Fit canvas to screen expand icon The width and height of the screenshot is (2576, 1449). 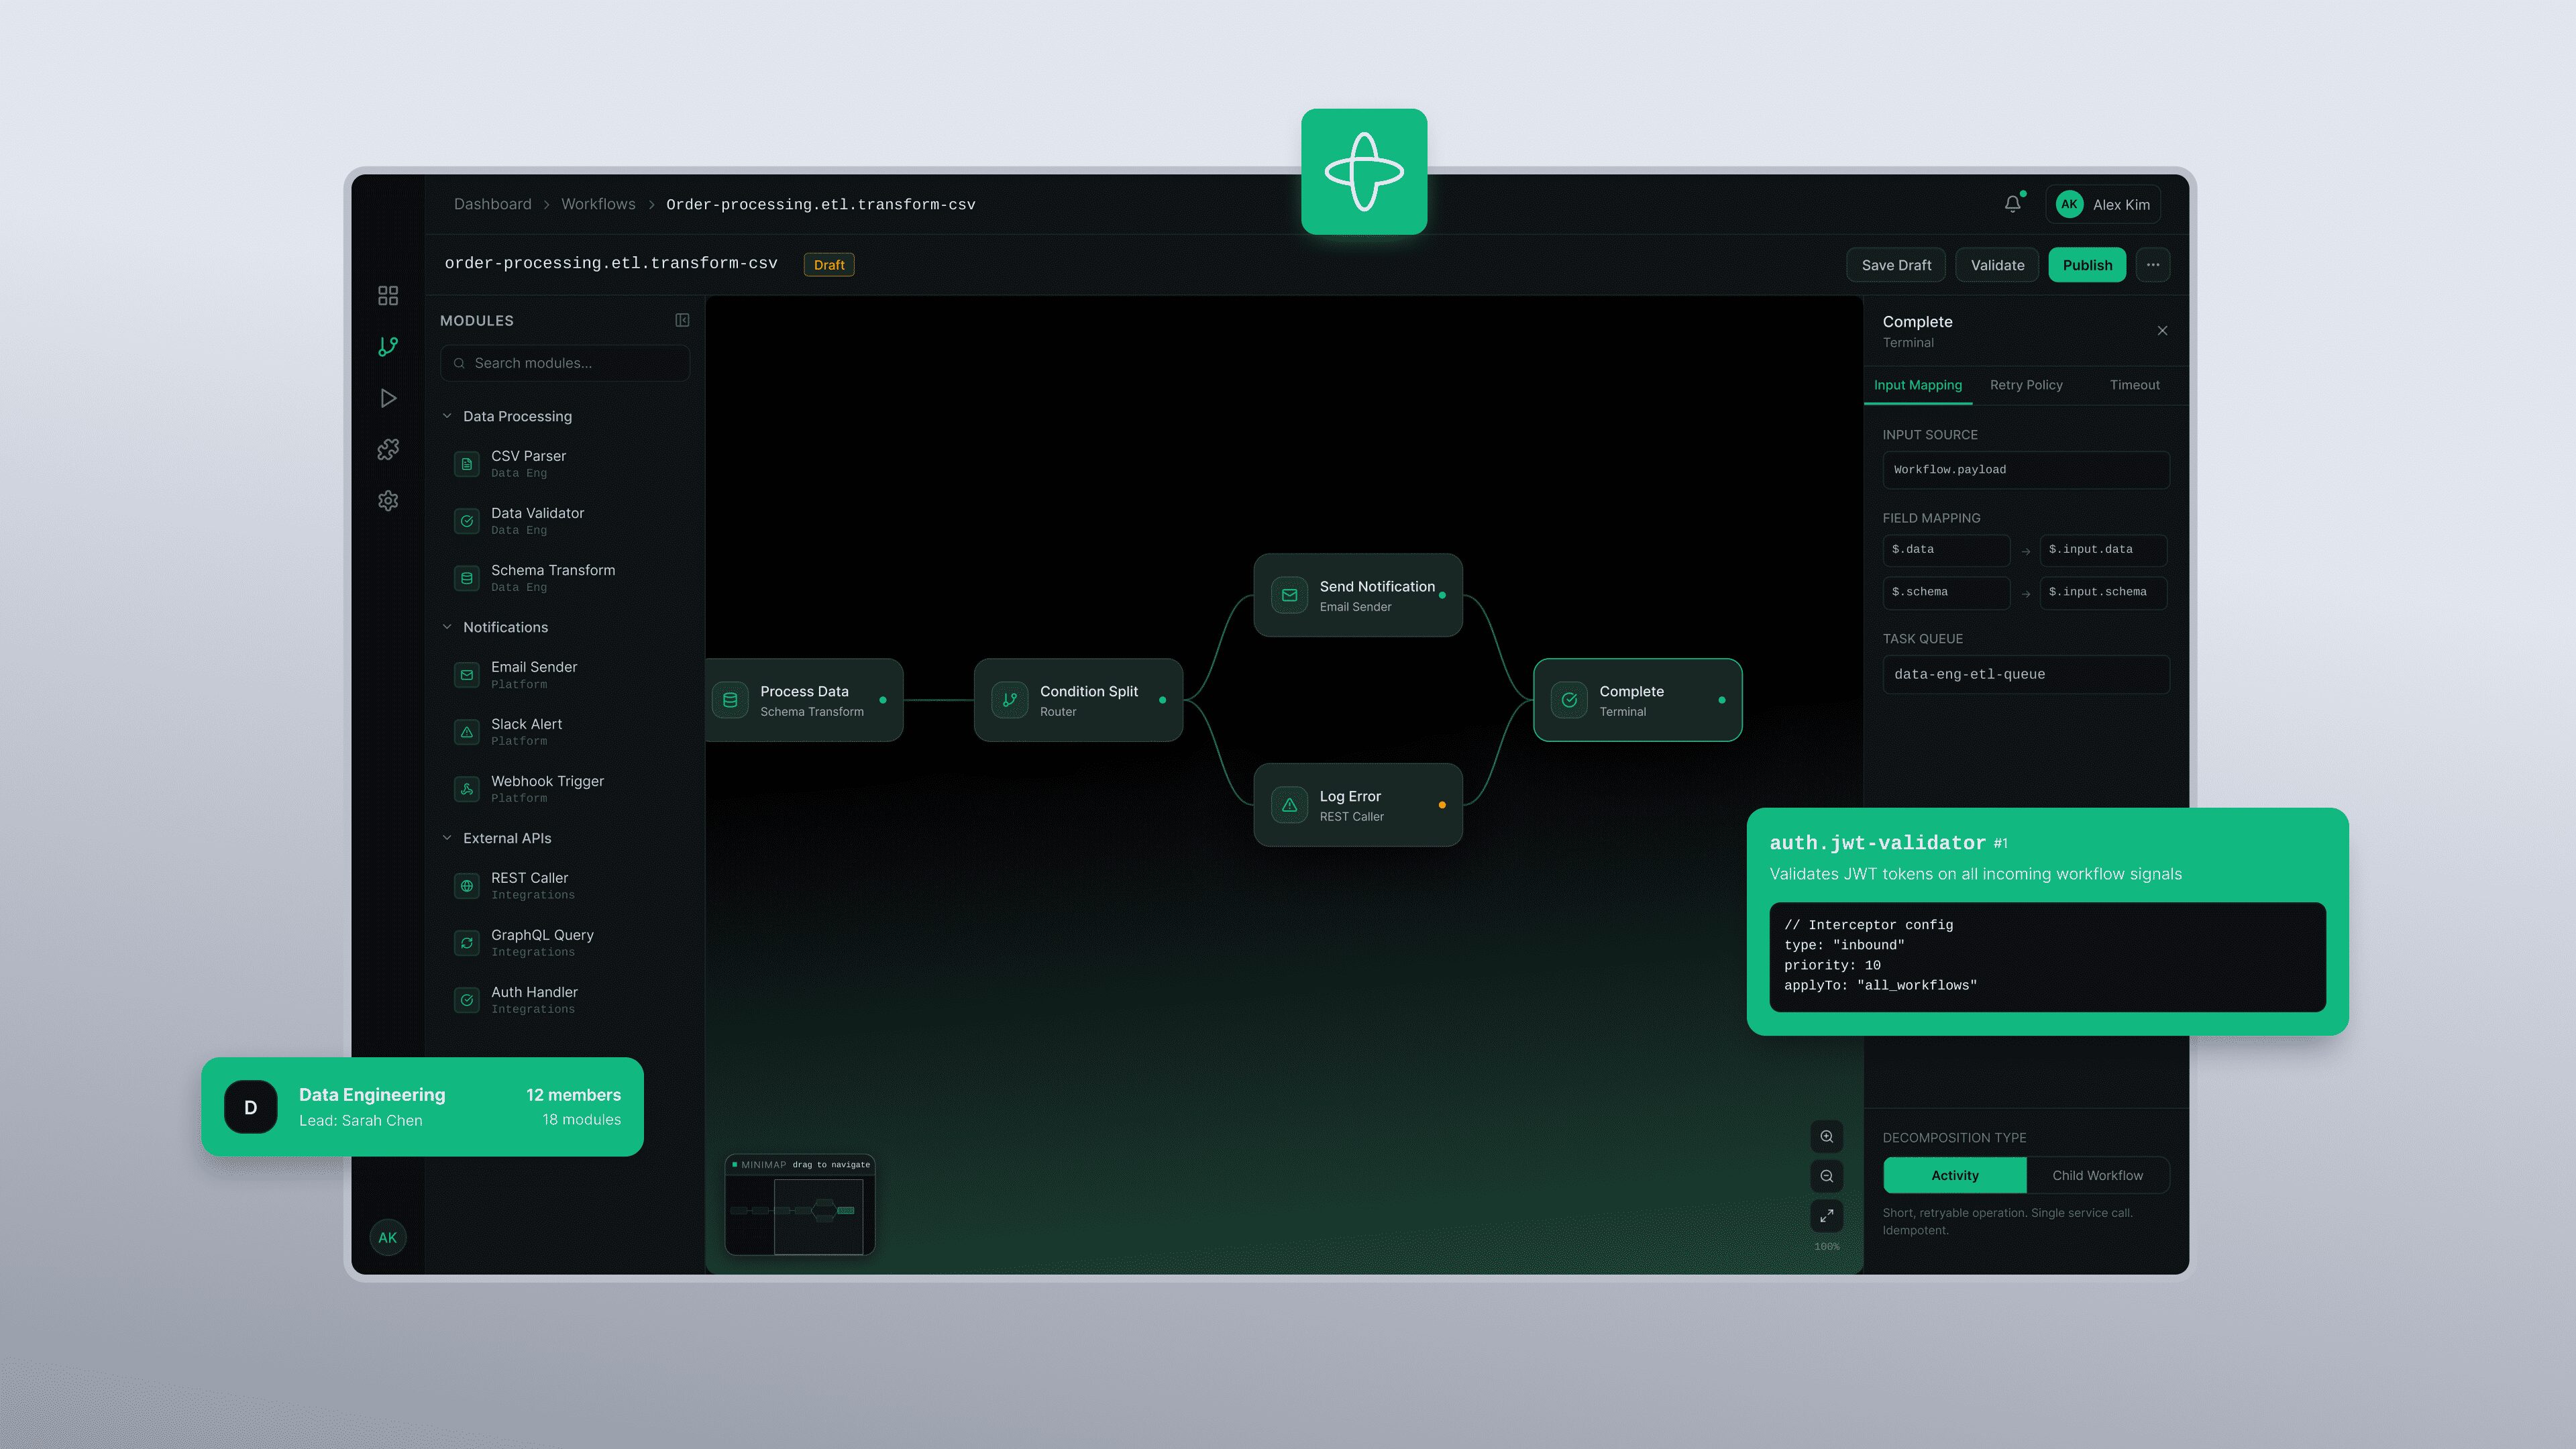[1826, 1215]
